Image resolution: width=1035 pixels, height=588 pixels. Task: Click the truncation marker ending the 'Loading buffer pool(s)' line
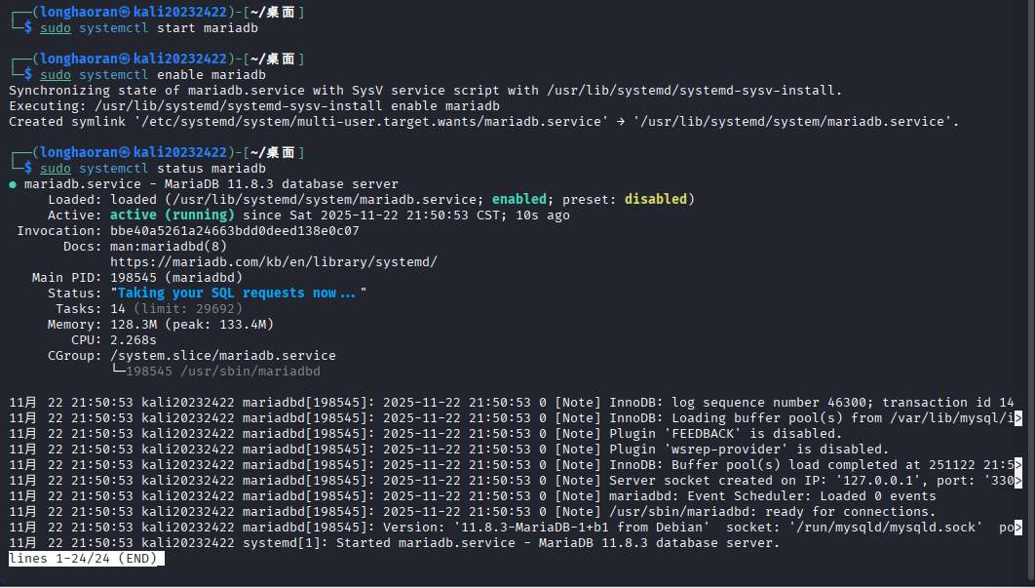pyautogui.click(x=1018, y=417)
